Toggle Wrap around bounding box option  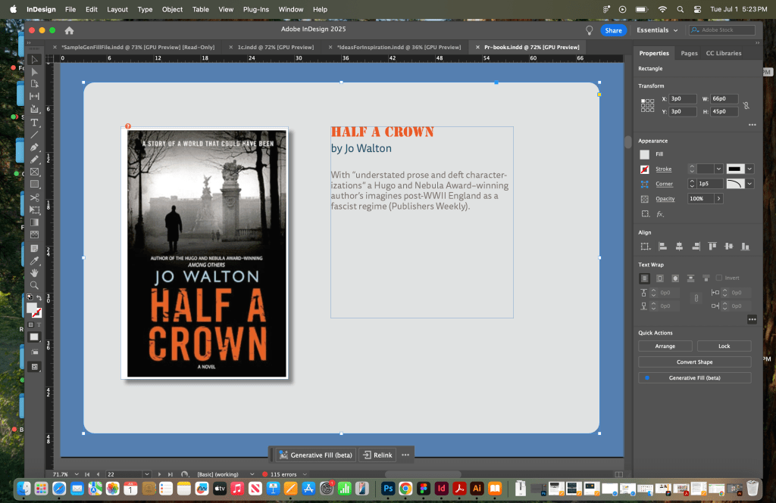(x=660, y=278)
